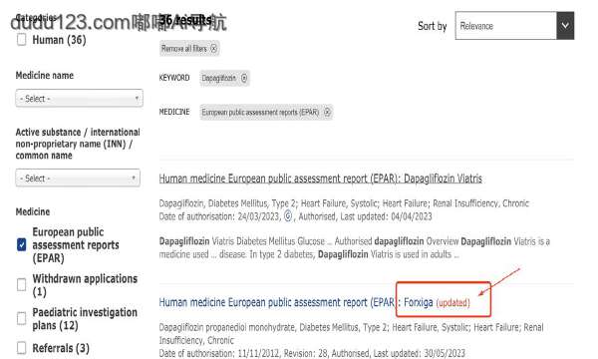Click the X on Remove all filters
This screenshot has width=598, height=359.
pos(214,49)
